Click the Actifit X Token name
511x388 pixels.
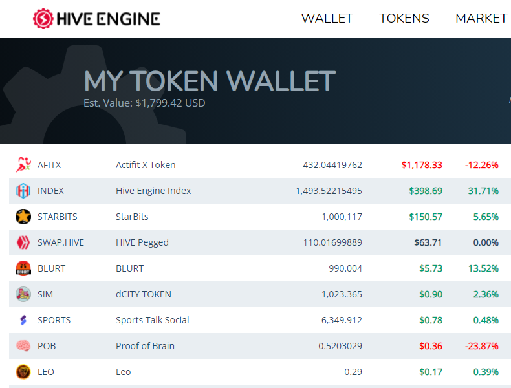pos(146,165)
